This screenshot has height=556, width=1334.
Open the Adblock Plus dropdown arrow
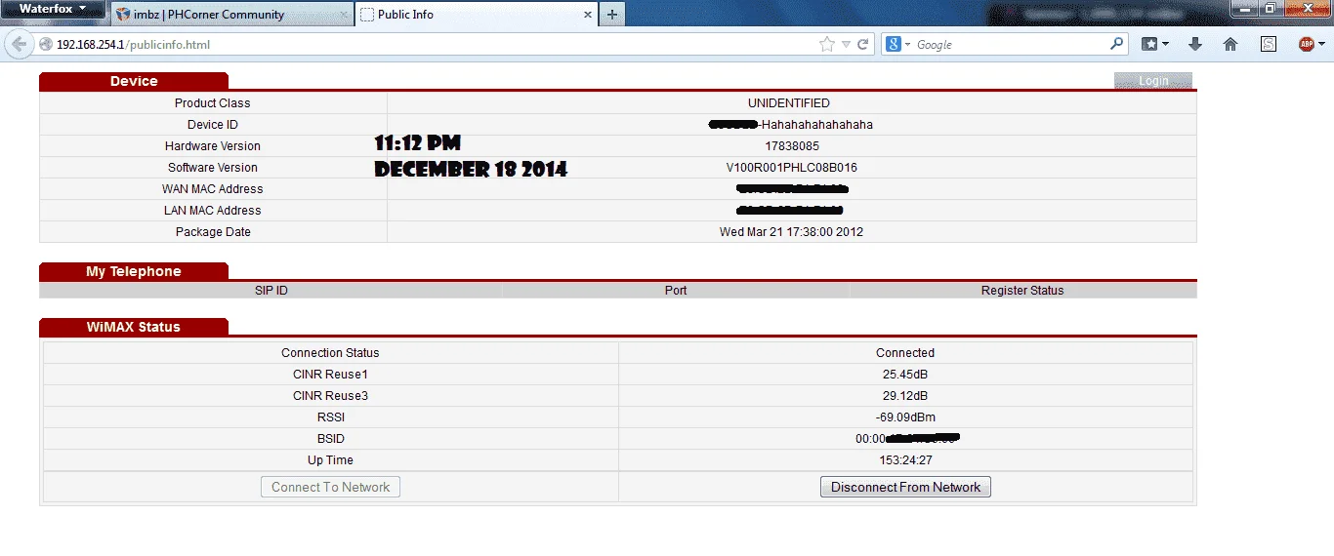tap(1321, 44)
